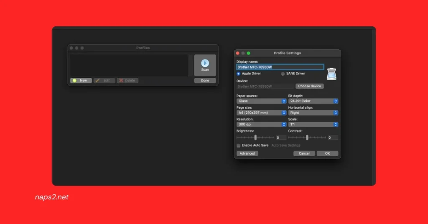Click the Brightness slider handle
This screenshot has width=428, height=224.
pyautogui.click(x=255, y=137)
